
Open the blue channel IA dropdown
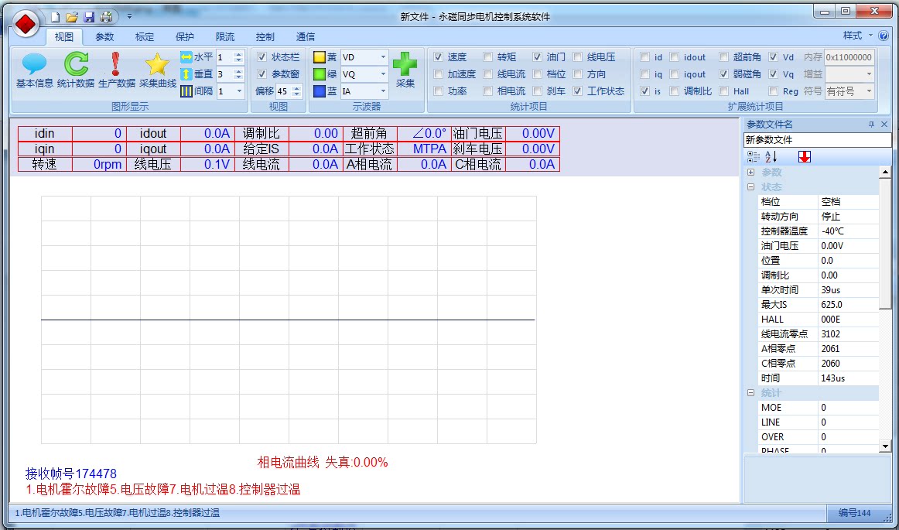383,91
